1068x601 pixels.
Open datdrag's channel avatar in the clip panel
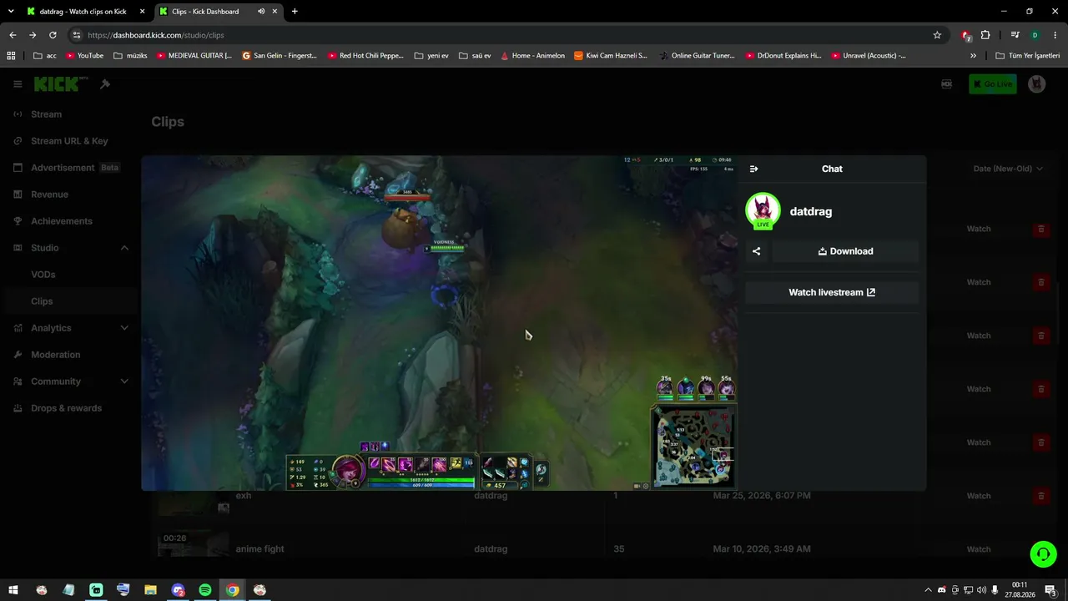(x=763, y=211)
